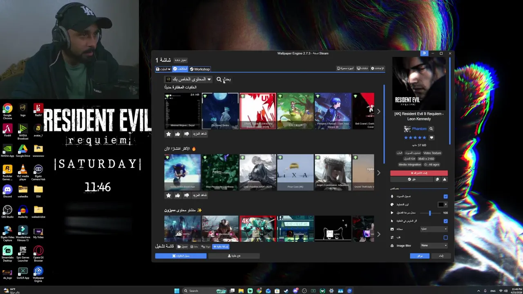Open the Minimal Mojave wallpaper thumbnail
Viewport: 523px width, 294px height.
(x=182, y=111)
